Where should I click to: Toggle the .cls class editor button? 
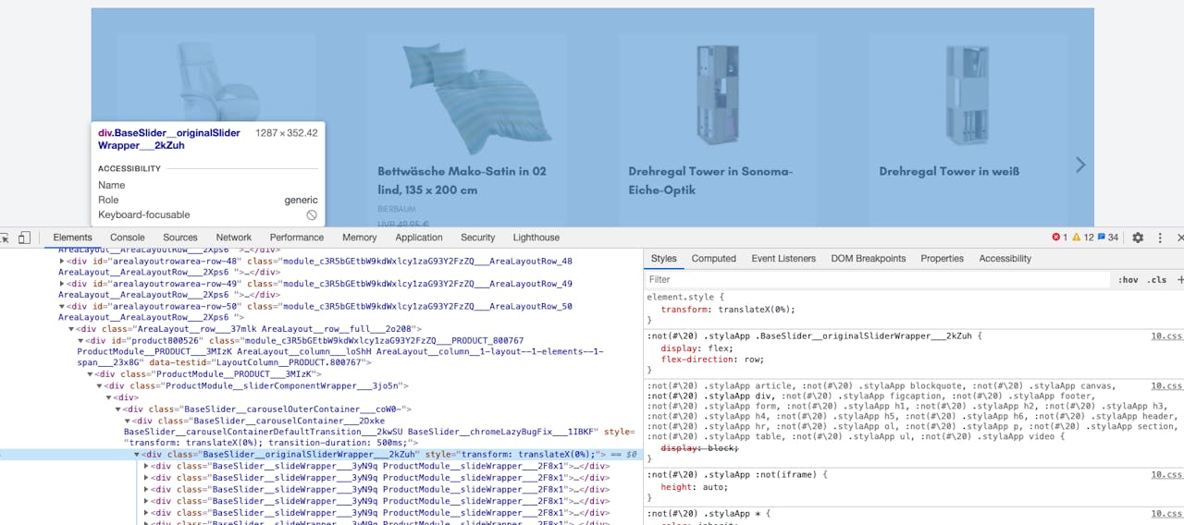pyautogui.click(x=1156, y=279)
